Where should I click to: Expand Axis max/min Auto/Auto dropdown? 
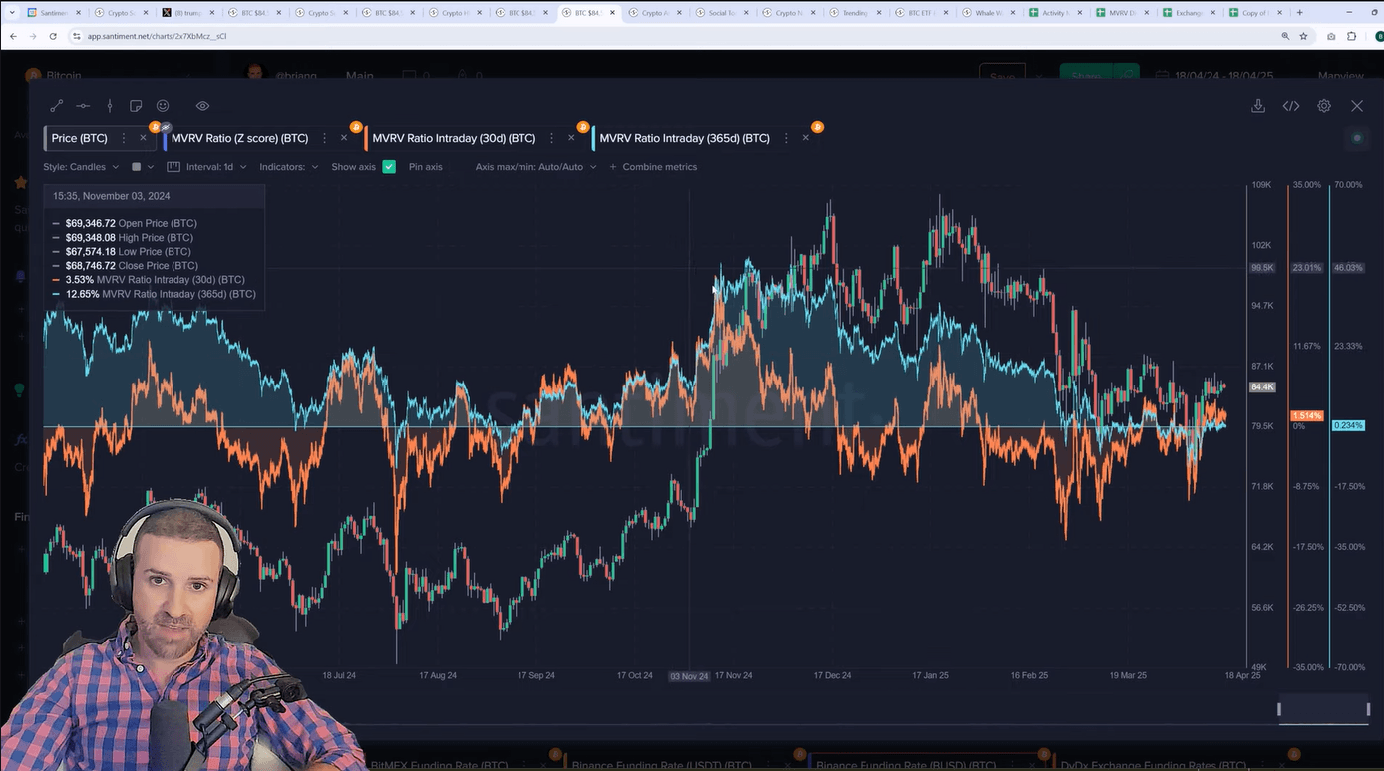click(x=535, y=167)
